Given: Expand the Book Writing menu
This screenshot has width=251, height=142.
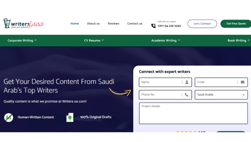Looking at the screenshot, I should (238, 41).
